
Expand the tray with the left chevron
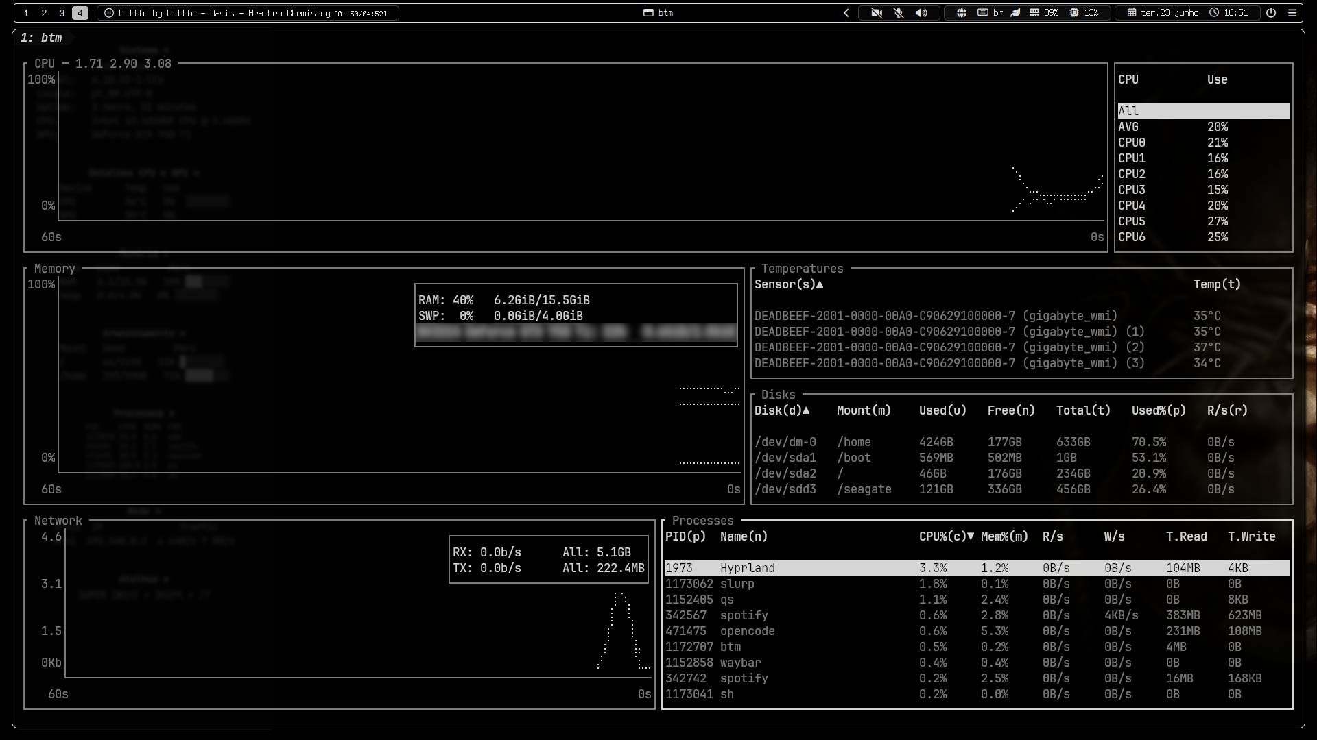[x=846, y=13]
